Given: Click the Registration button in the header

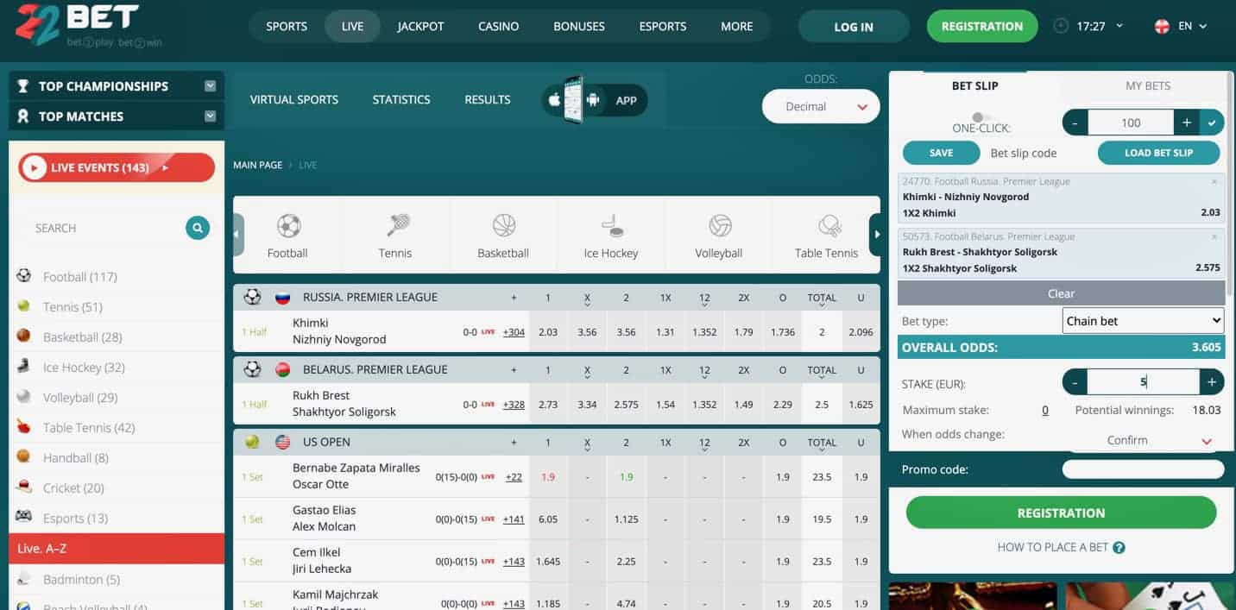Looking at the screenshot, I should pos(982,26).
